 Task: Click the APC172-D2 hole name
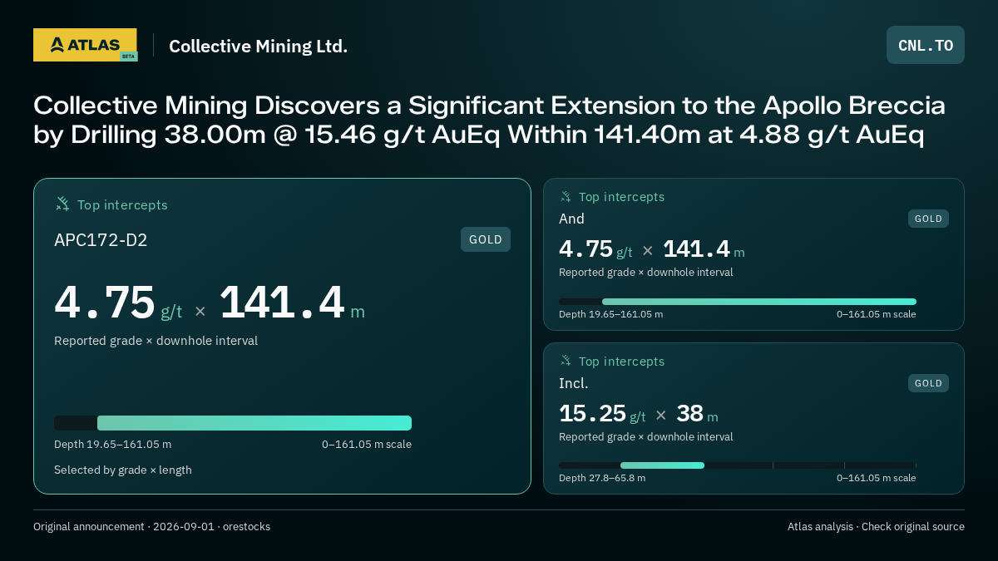[101, 240]
